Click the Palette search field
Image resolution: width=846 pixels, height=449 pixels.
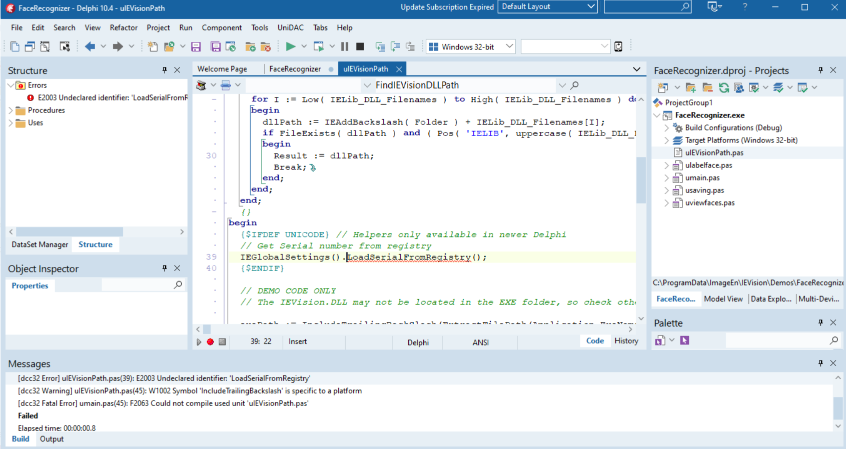click(782, 340)
